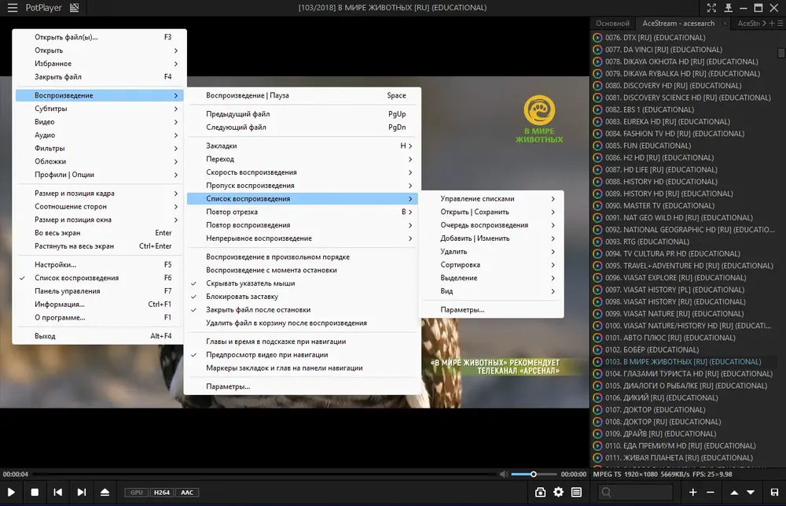Take a screenshot with the camera icon
Viewport: 786px width, 506px height.
540,493
